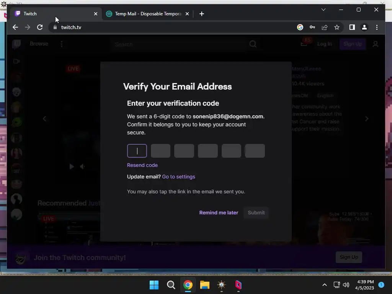
Task: Toggle Chrome side panel
Action: click(352, 27)
